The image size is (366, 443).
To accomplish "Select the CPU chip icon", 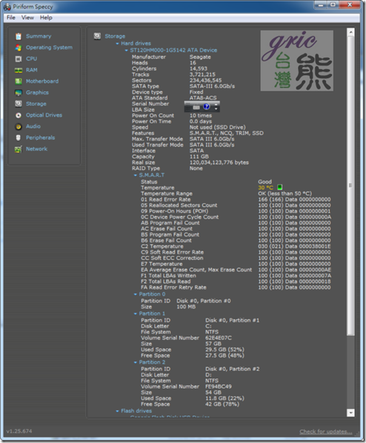I will coord(18,59).
